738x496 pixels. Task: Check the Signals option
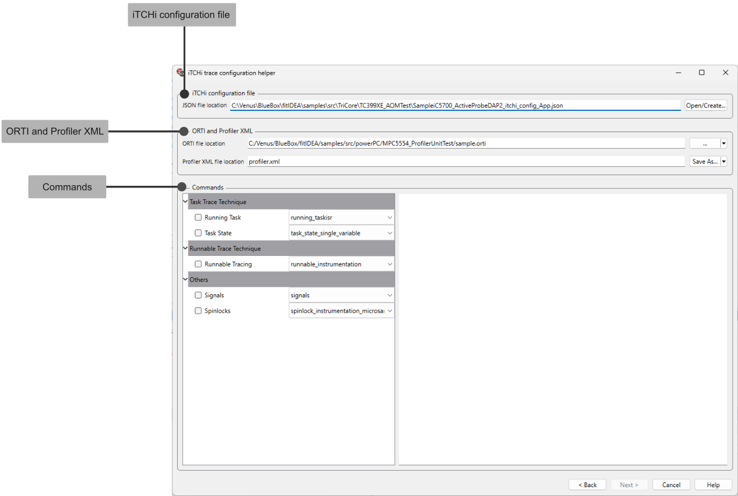point(198,295)
